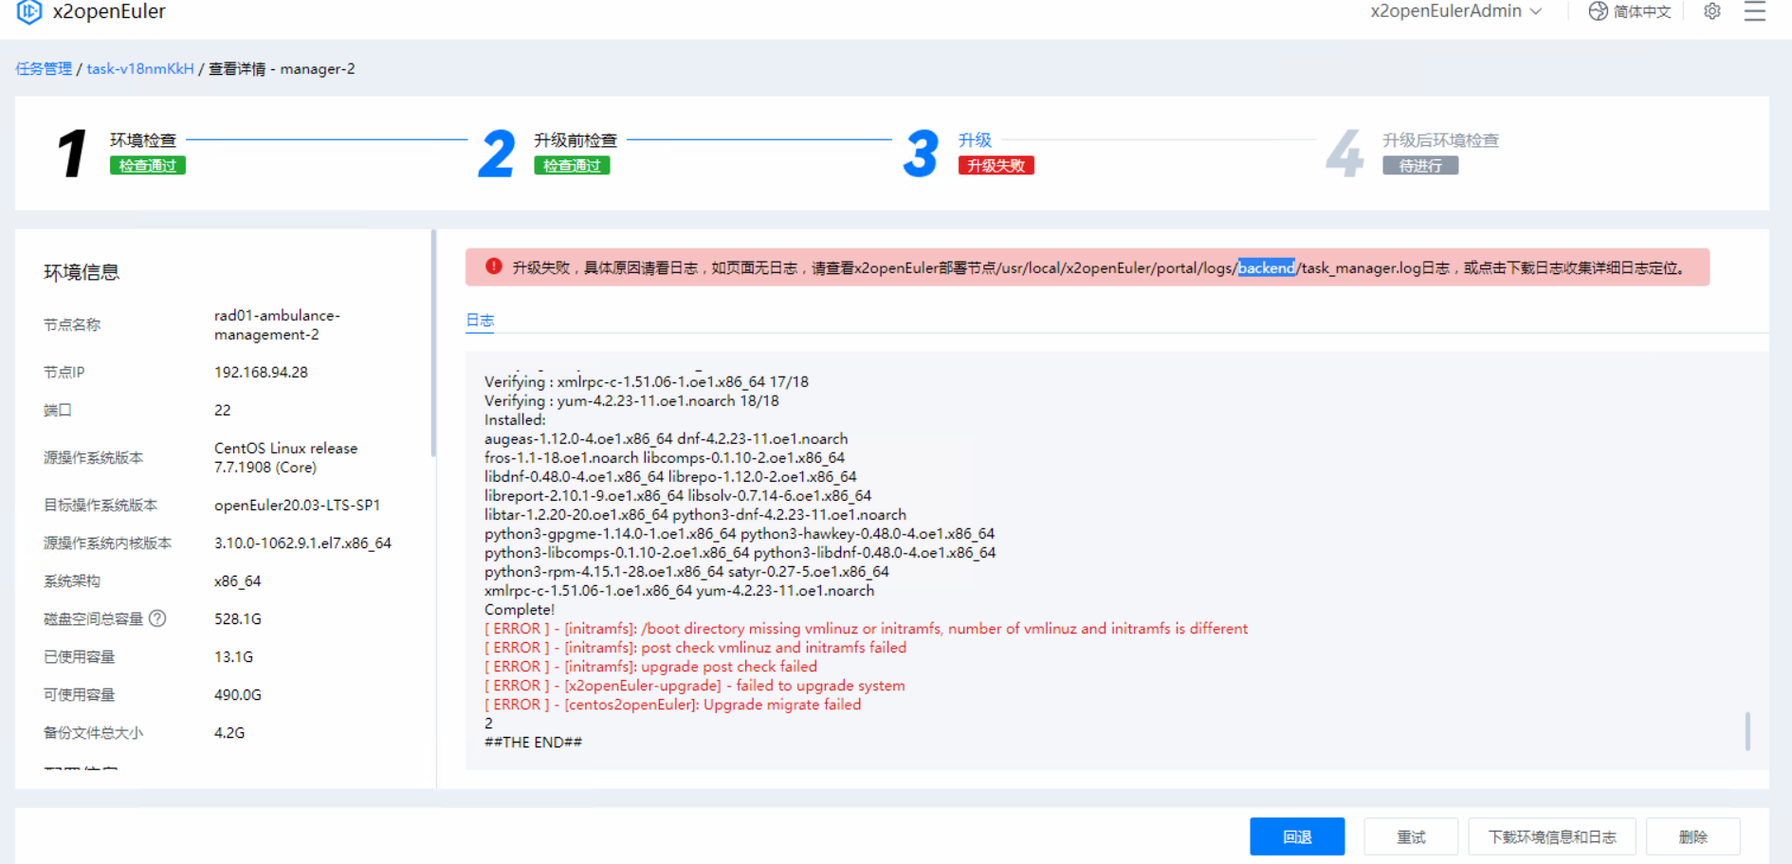Switch language via 简体中文 selector

point(1641,11)
